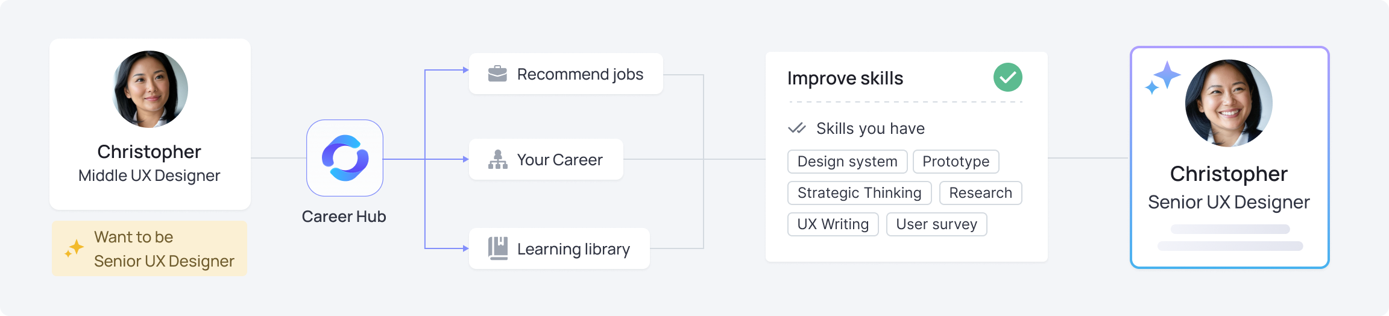Click the book icon beside Learning library
Image resolution: width=1389 pixels, height=316 pixels.
pyautogui.click(x=498, y=248)
